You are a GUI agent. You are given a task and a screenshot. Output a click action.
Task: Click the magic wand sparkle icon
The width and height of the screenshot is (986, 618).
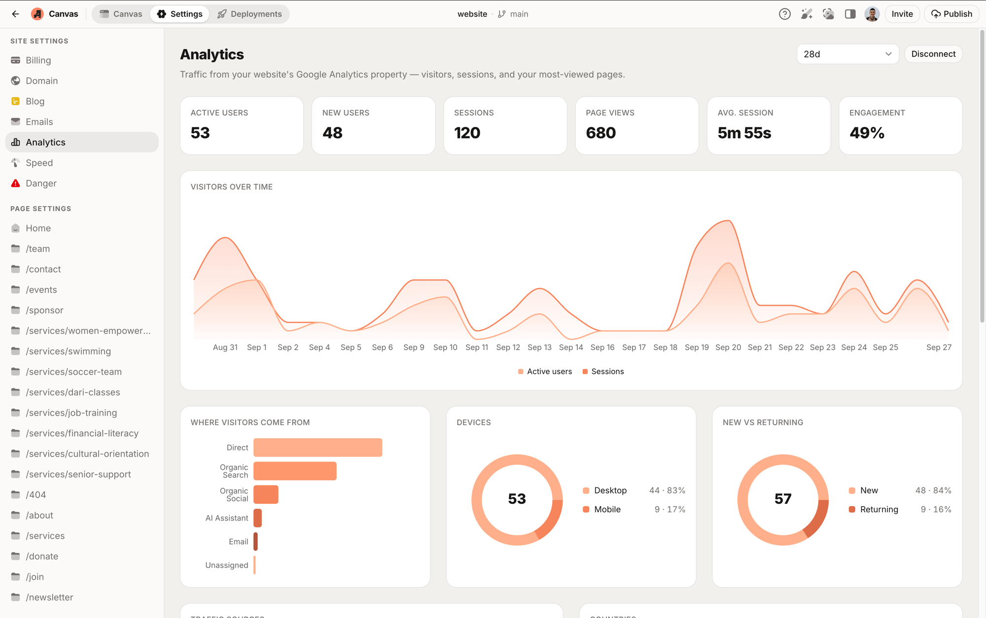pos(807,14)
